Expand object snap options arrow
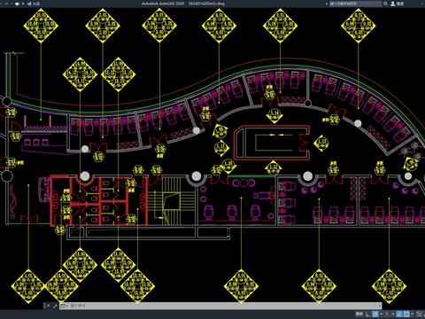 [413, 314]
